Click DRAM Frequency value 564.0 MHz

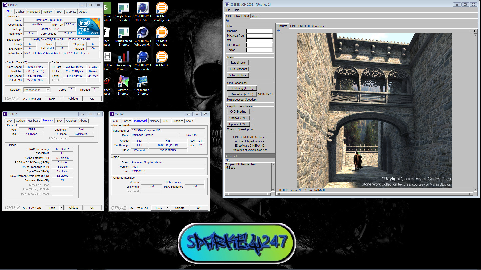62,149
